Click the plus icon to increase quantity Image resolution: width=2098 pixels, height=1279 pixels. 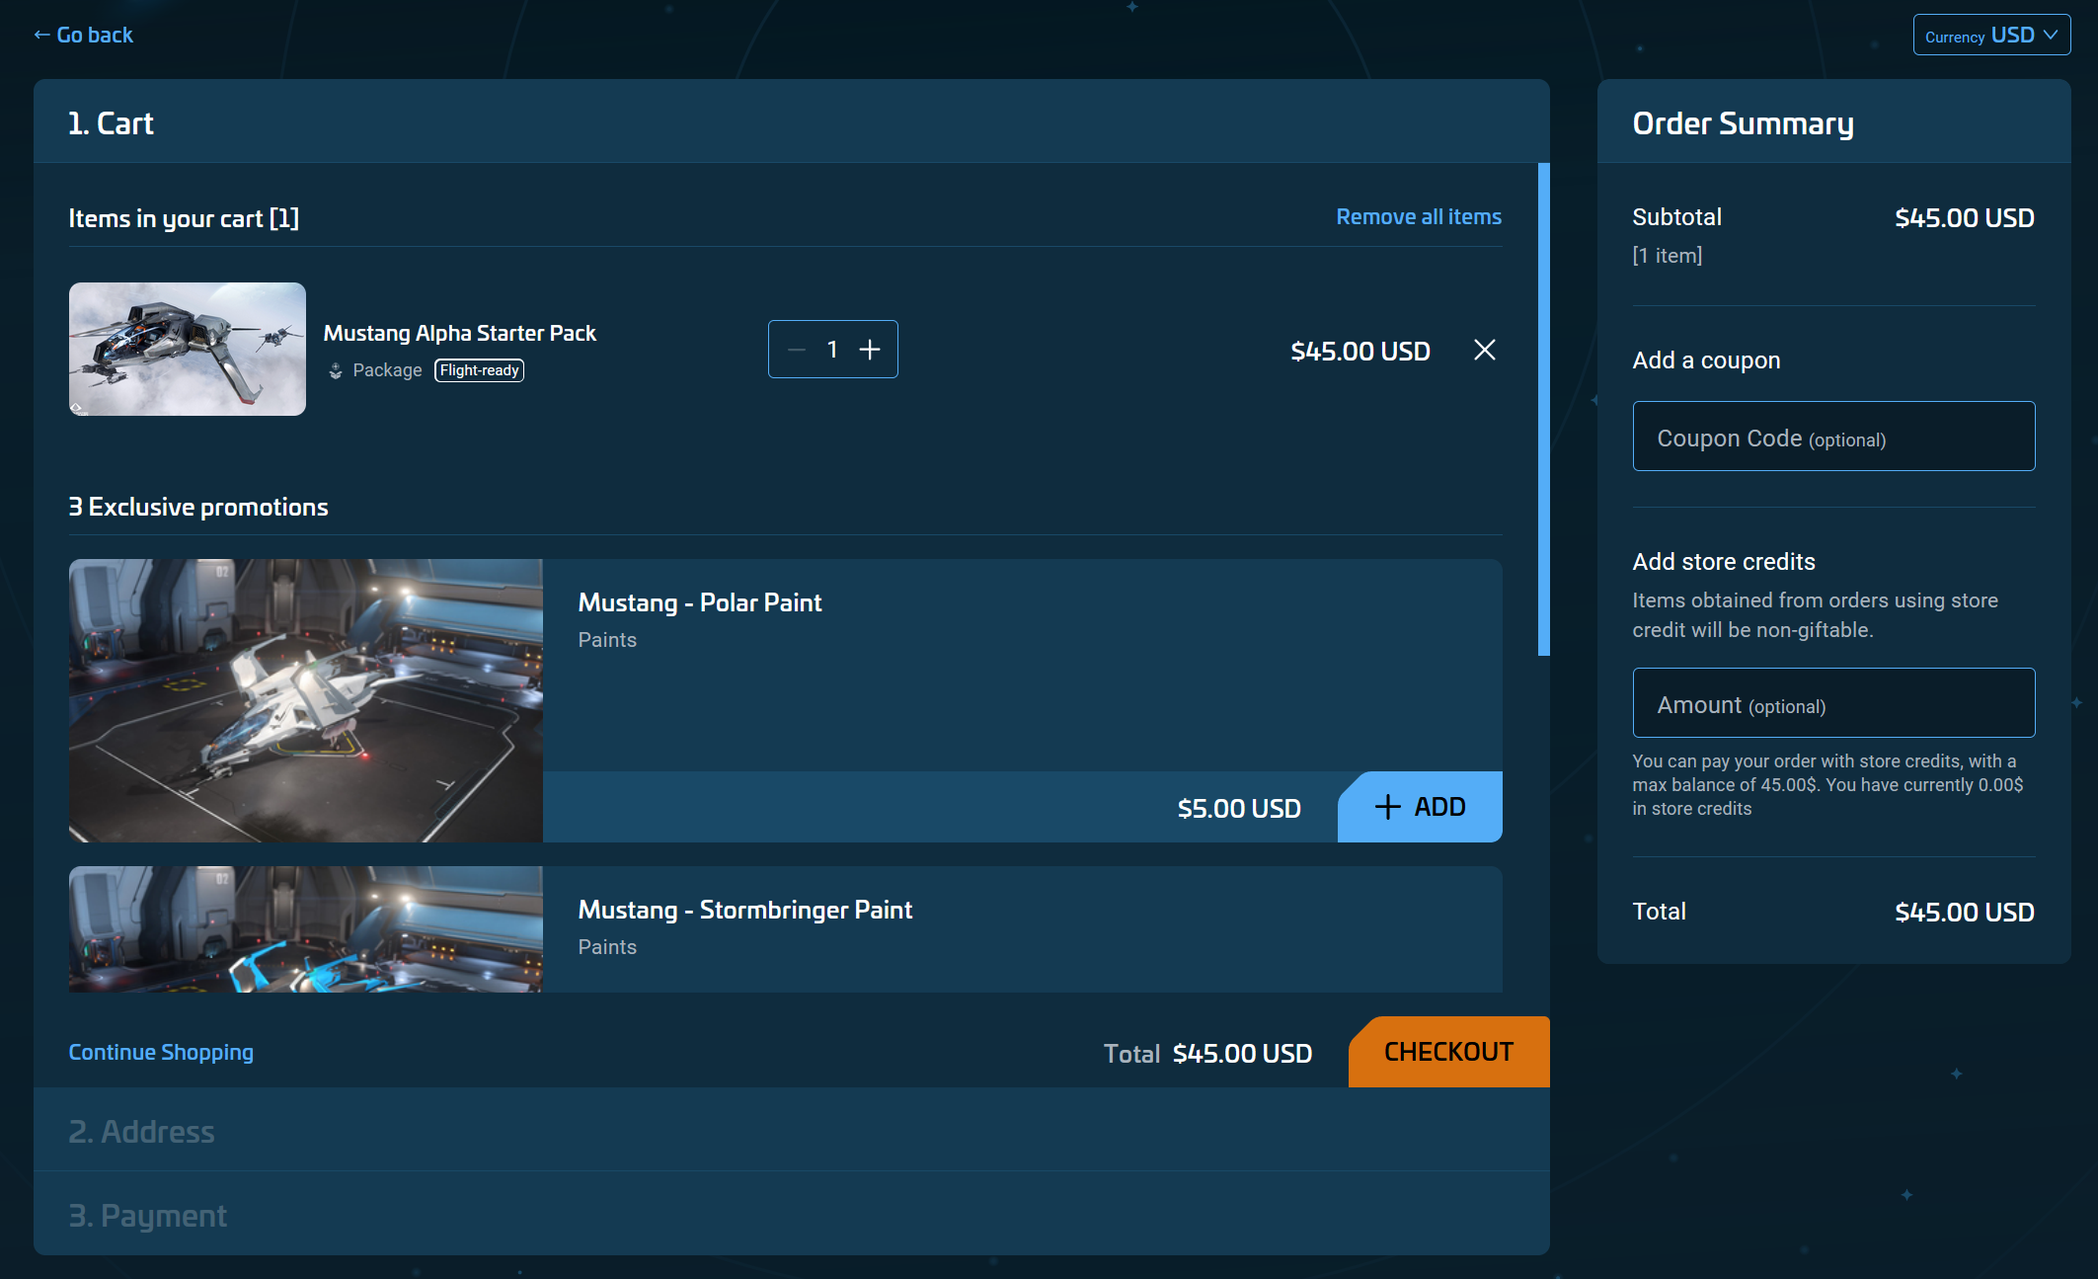coord(870,349)
